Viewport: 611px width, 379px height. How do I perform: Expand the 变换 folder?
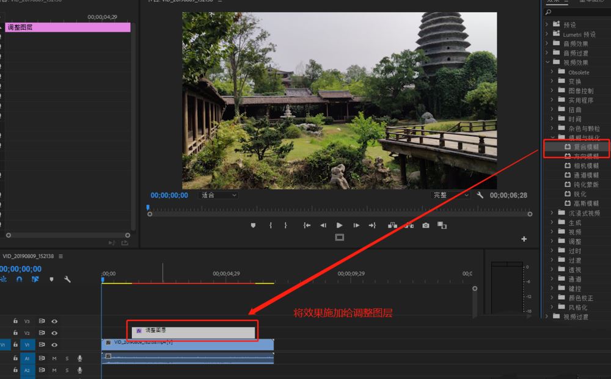point(552,81)
